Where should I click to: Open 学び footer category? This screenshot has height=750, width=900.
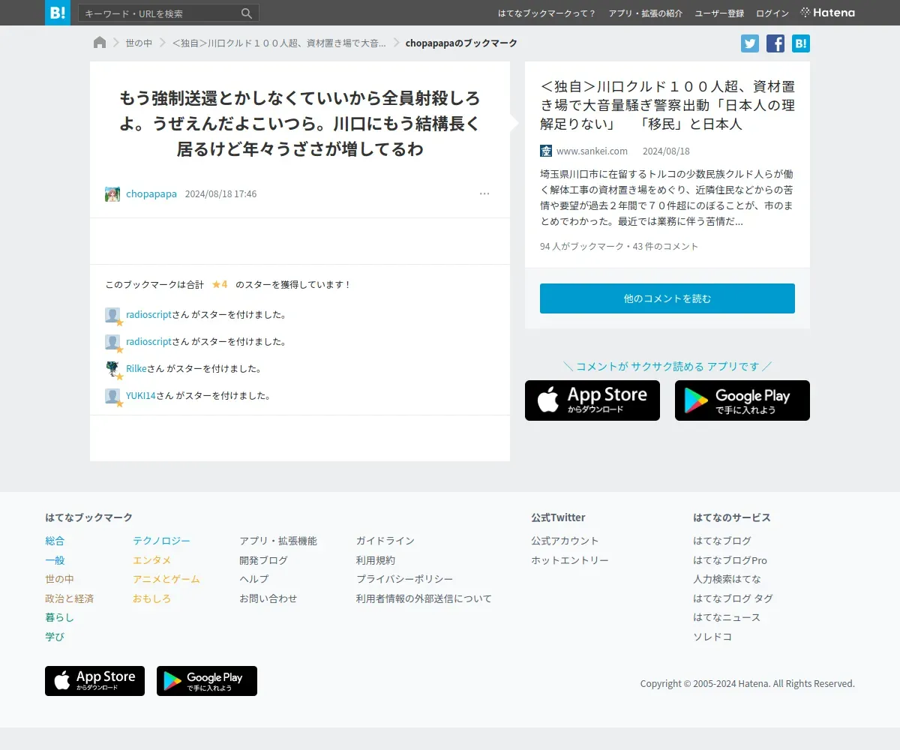55,637
